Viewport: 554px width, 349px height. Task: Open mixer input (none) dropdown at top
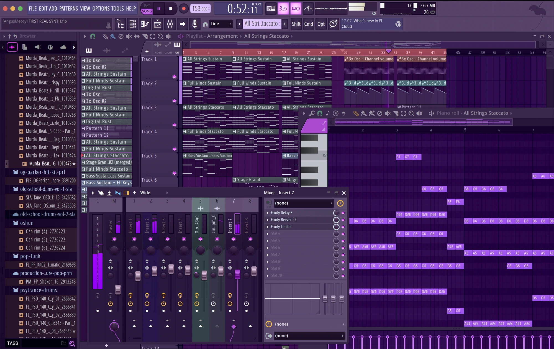[304, 203]
